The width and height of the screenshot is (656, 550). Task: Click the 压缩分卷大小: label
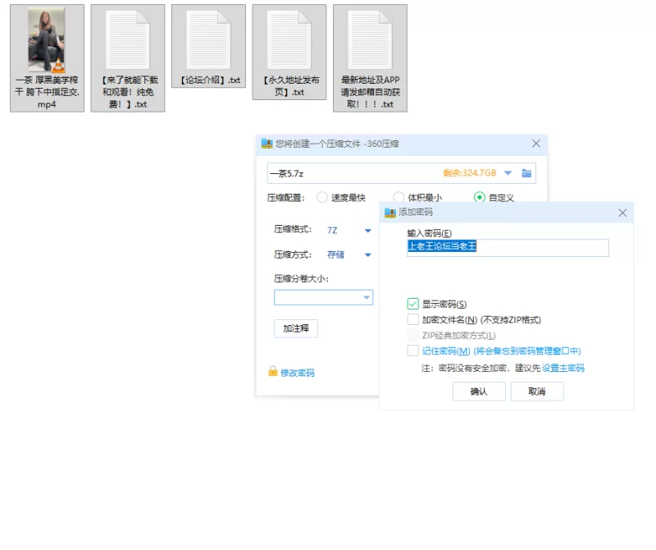[301, 278]
